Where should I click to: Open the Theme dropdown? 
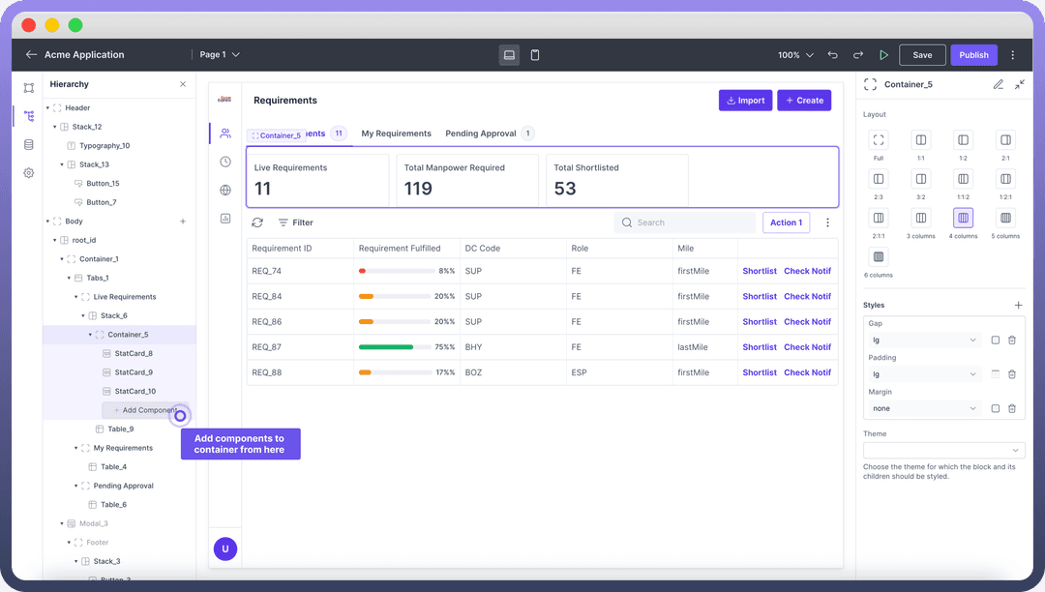943,451
